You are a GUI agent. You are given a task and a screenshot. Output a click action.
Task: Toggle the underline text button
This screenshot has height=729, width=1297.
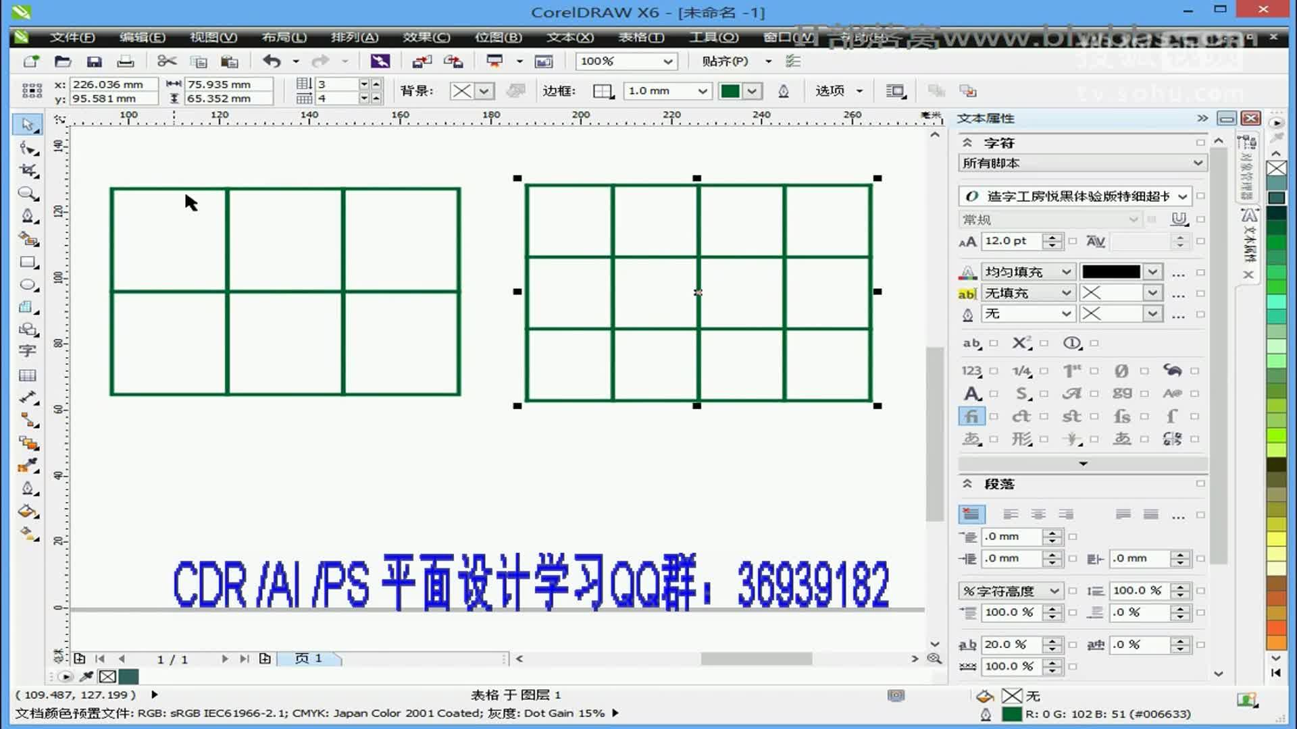coord(1179,219)
